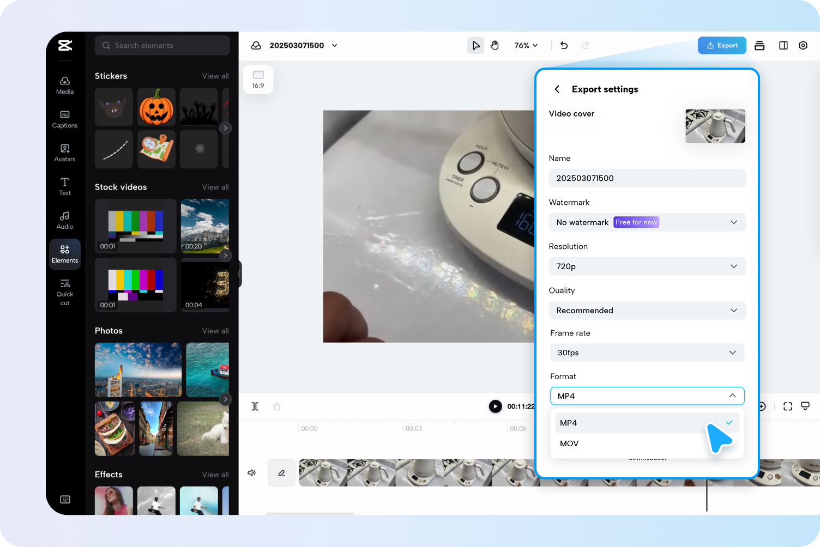View all Photos
Image resolution: width=820 pixels, height=547 pixels.
pos(215,331)
